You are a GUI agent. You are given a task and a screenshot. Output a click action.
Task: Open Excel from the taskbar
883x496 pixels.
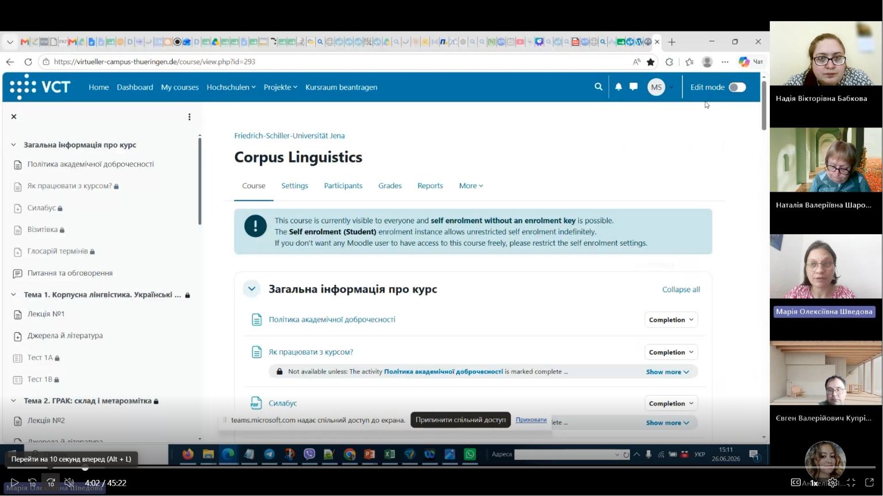pyautogui.click(x=390, y=454)
